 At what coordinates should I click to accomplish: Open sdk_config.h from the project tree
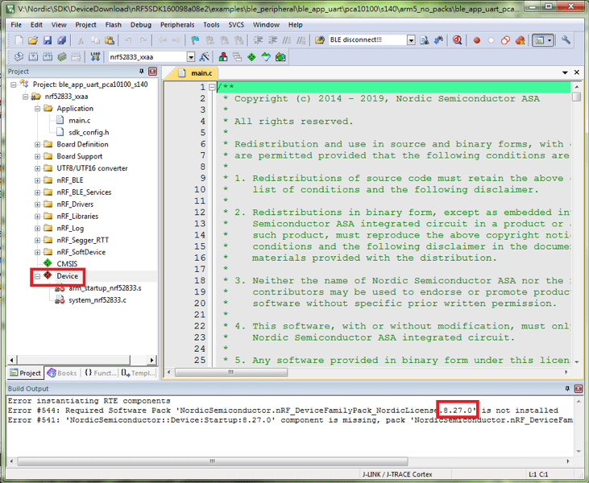(89, 132)
